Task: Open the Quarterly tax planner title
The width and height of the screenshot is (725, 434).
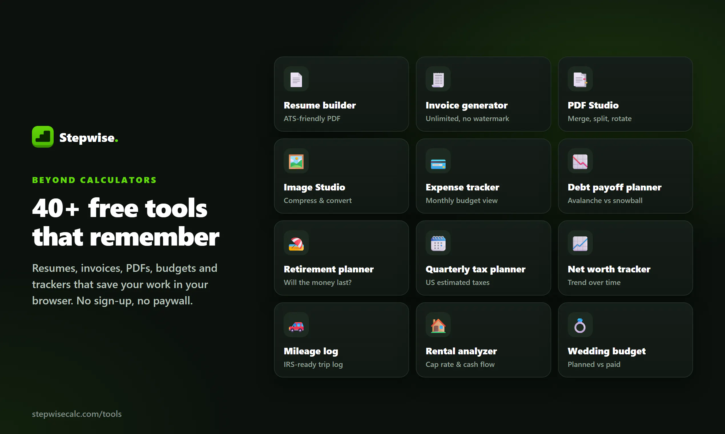Action: pos(475,269)
